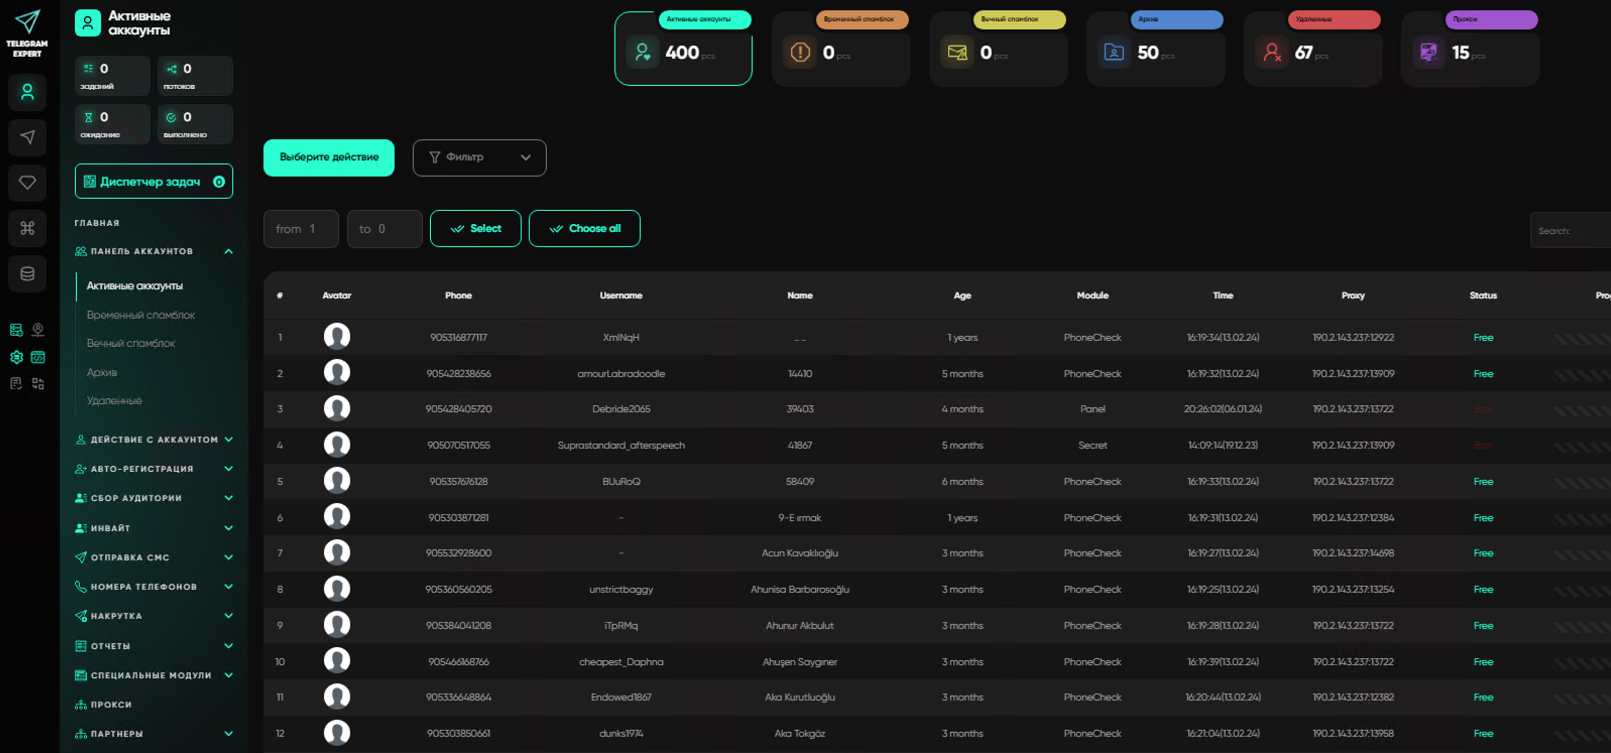Open the diamond icon section in rail
The width and height of the screenshot is (1611, 753).
[27, 183]
